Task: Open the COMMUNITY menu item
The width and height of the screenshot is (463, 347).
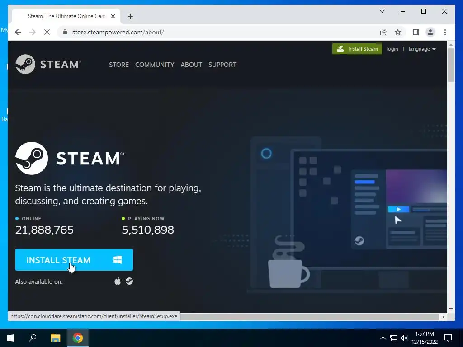Action: pyautogui.click(x=155, y=65)
